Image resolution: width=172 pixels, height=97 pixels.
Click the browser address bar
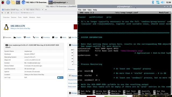click(44, 13)
